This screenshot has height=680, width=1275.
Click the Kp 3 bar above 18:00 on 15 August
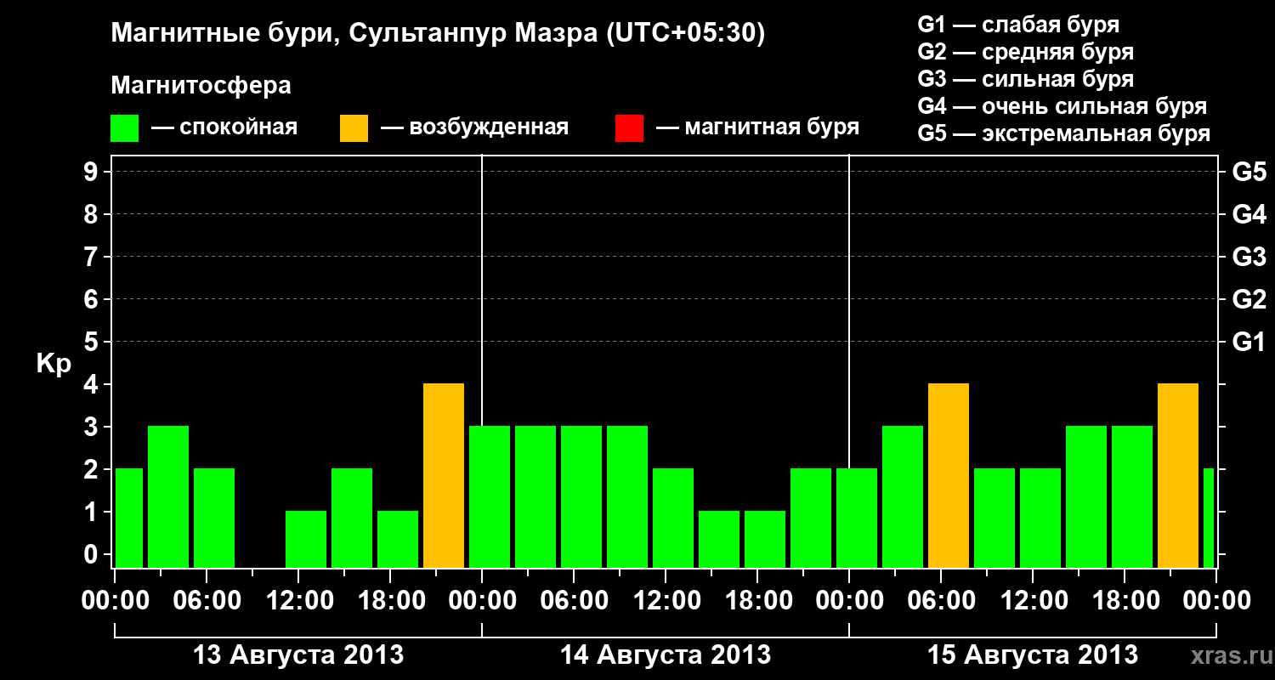(x=1132, y=496)
